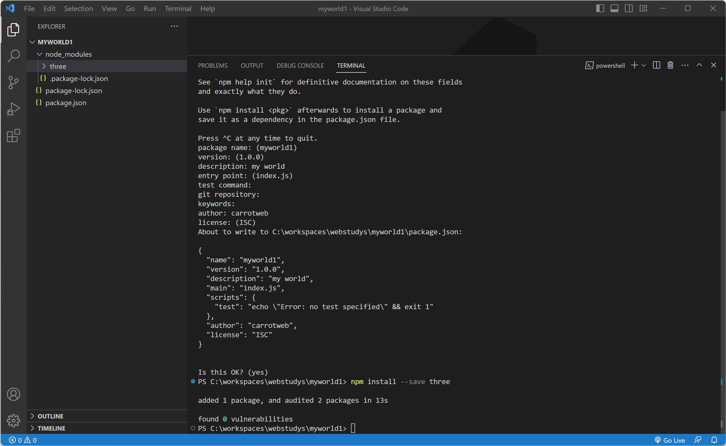Image resolution: width=726 pixels, height=446 pixels.
Task: Toggle the secondary side bar layout button
Action: click(629, 9)
